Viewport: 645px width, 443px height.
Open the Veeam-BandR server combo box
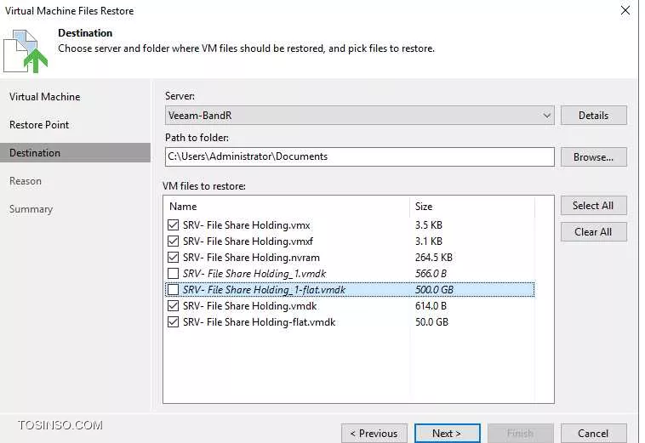pyautogui.click(x=360, y=116)
